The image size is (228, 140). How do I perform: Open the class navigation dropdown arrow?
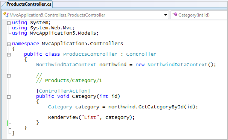(x=166, y=15)
